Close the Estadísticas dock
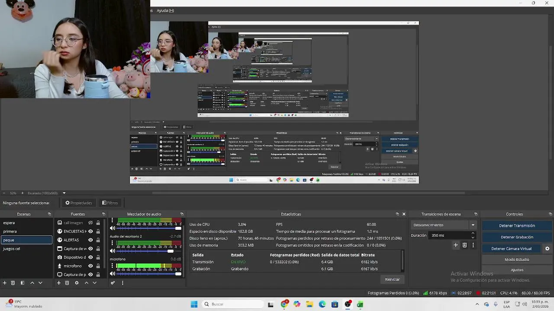Image resolution: width=554 pixels, height=311 pixels. (x=404, y=214)
